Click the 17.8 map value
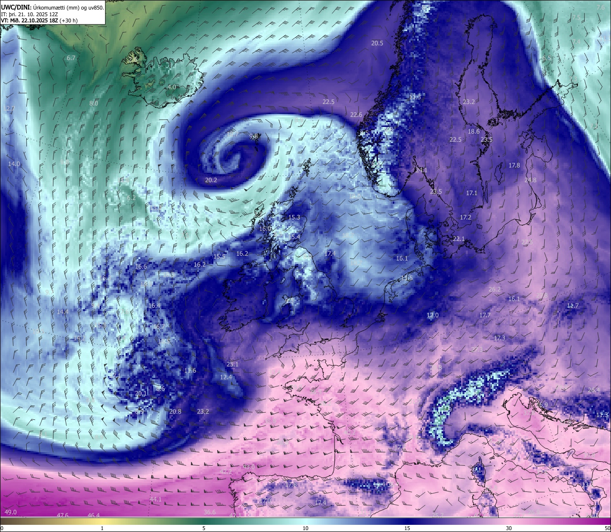Viewport: 611px width, 532px height. [514, 165]
